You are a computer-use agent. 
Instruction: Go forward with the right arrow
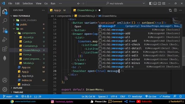[83, 3]
